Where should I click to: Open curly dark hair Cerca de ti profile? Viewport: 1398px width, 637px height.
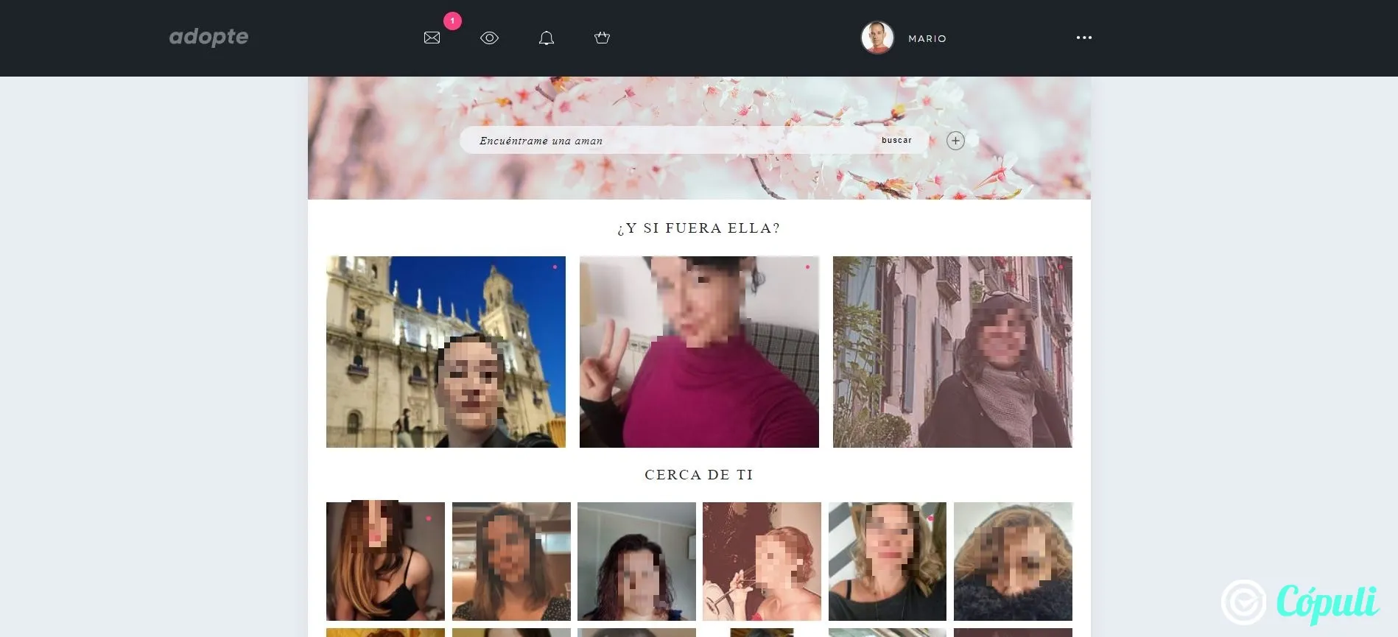tap(636, 561)
